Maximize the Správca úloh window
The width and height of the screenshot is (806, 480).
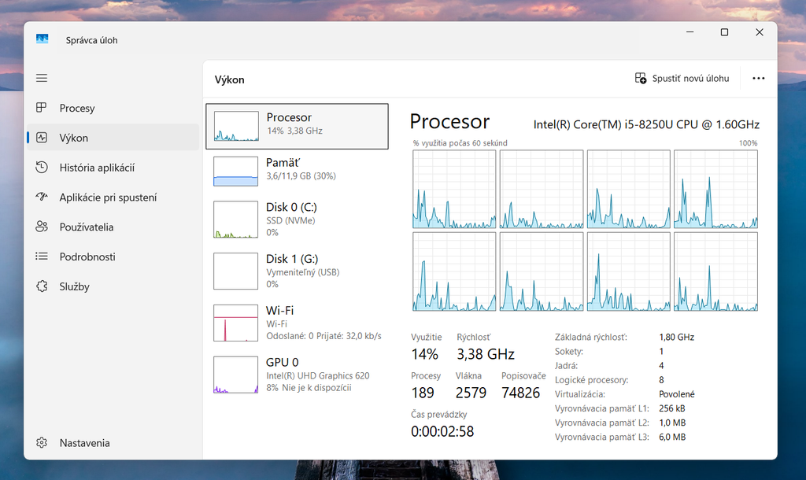(x=724, y=31)
